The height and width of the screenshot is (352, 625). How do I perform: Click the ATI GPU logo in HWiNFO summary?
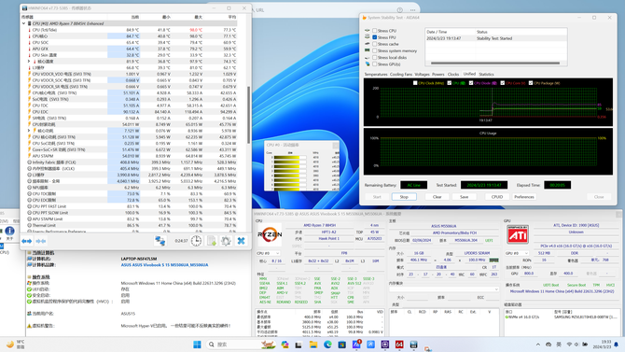coord(518,234)
